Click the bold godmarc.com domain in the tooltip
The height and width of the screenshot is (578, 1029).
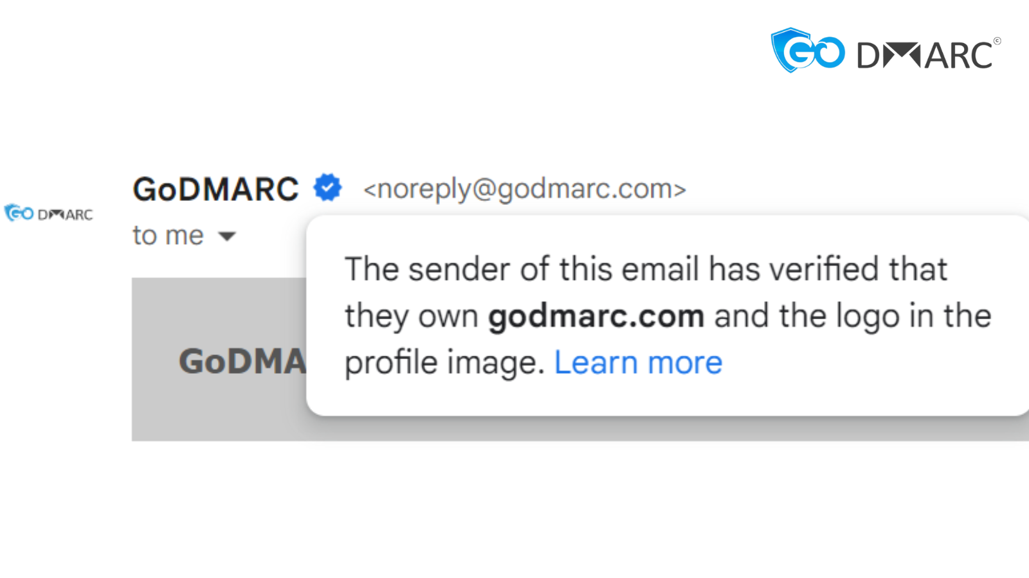pos(596,316)
